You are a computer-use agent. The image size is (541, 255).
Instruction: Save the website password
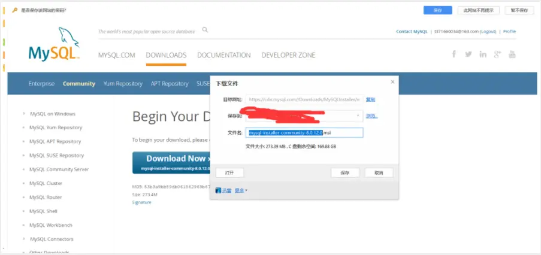coord(437,10)
